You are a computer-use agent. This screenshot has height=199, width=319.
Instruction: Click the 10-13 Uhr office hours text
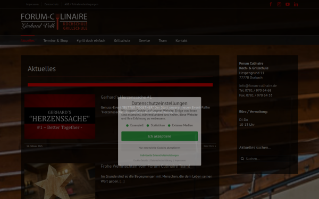247,125
